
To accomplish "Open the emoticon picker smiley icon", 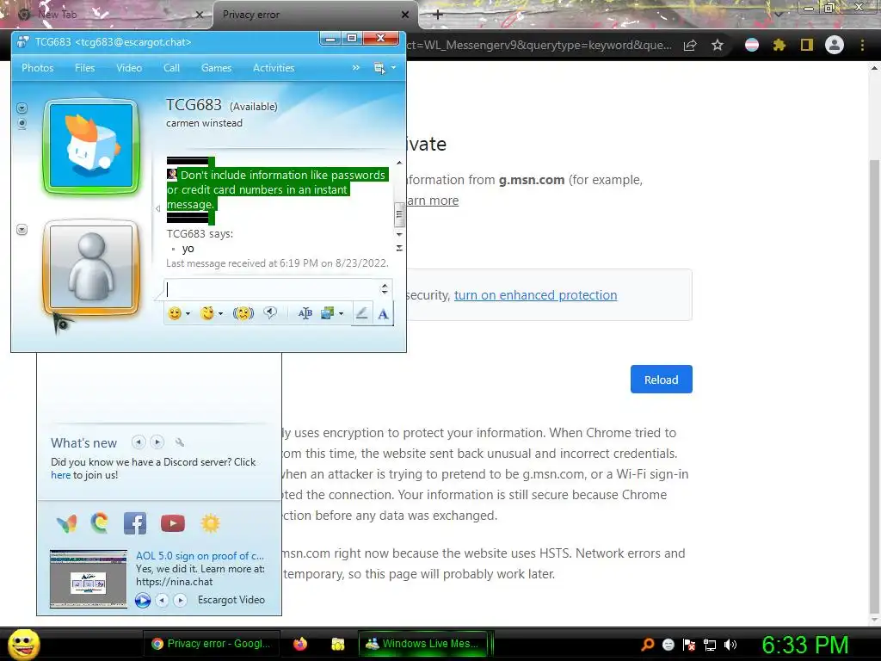I will (x=175, y=313).
